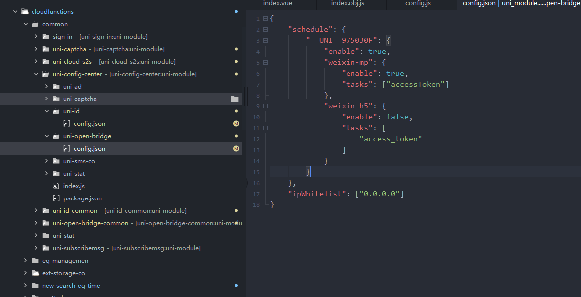Screen dimensions: 581x297
Task: Fold the "schedule" block at line 2
Action: click(265, 29)
